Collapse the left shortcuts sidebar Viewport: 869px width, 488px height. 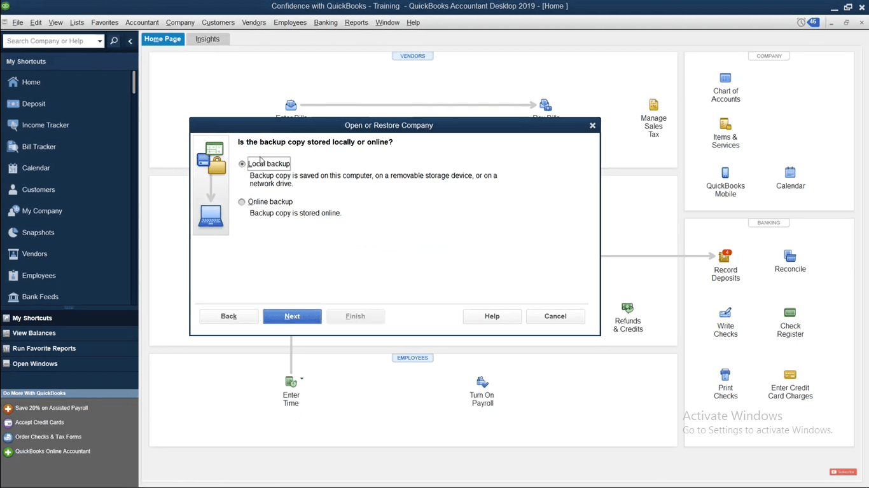point(130,41)
